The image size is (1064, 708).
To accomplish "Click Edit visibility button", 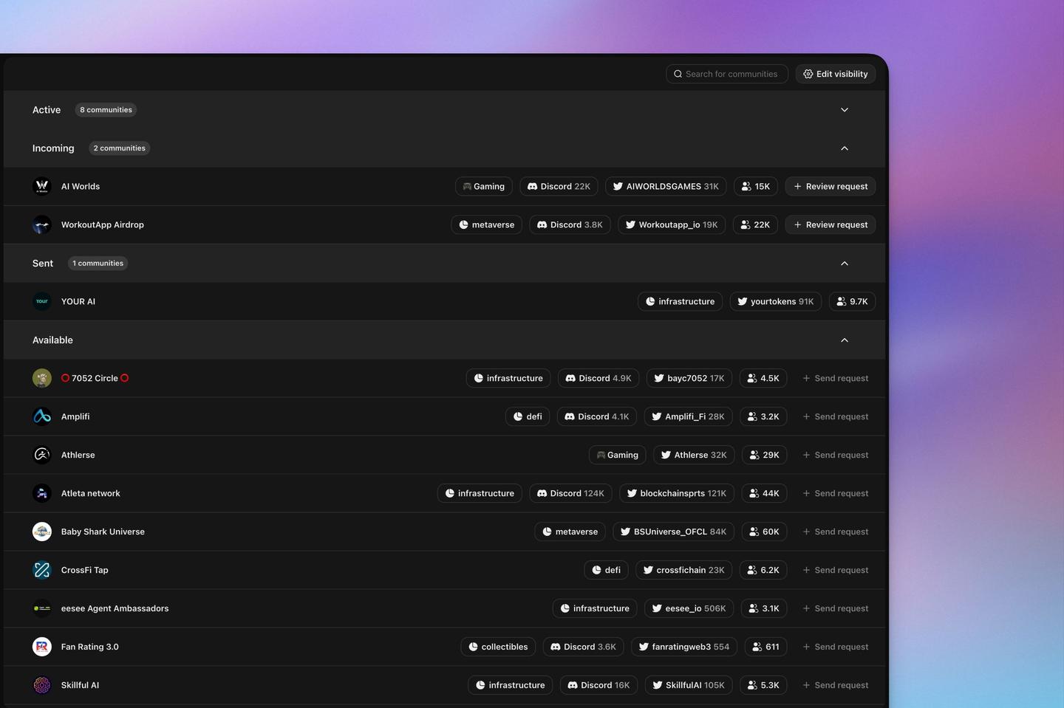I will (x=836, y=74).
